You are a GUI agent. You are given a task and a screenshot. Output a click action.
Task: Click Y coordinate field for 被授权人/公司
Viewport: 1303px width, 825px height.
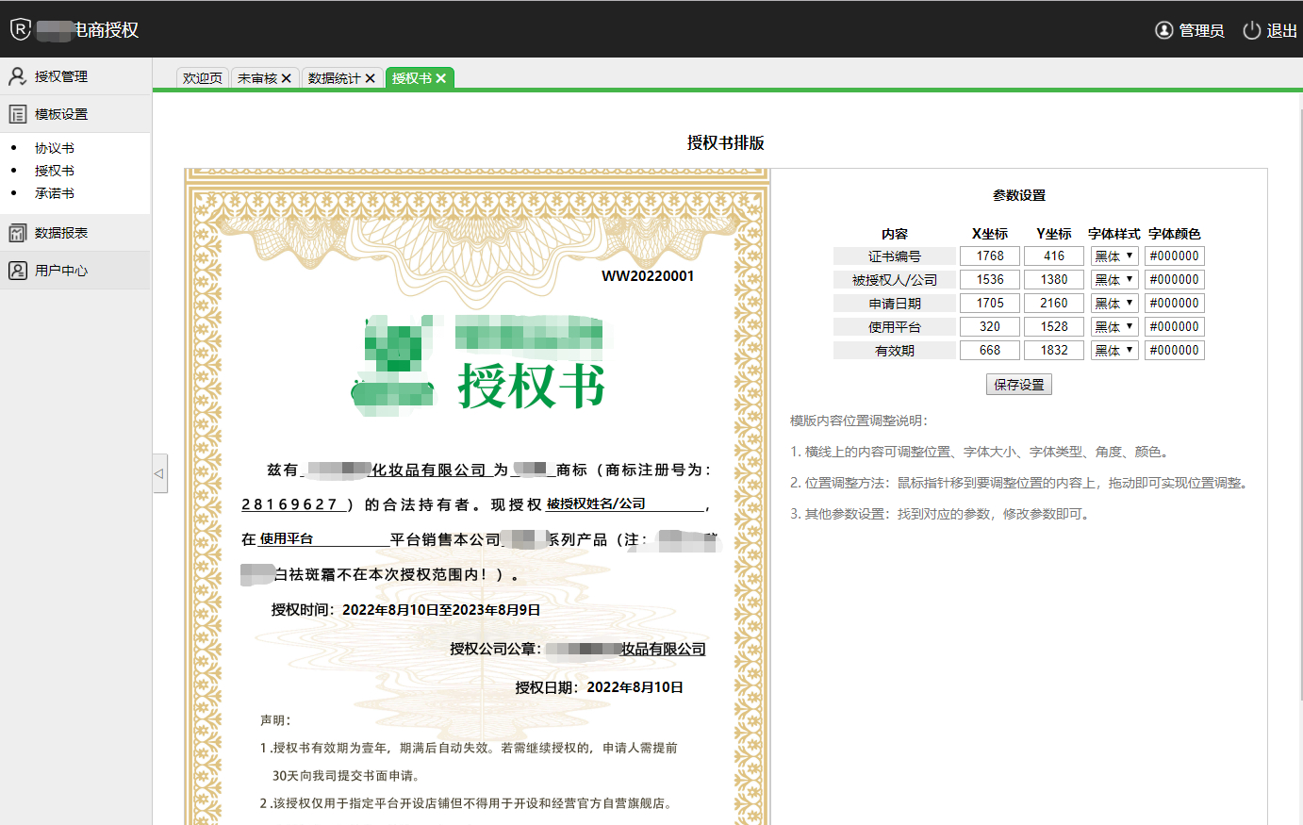point(1054,279)
